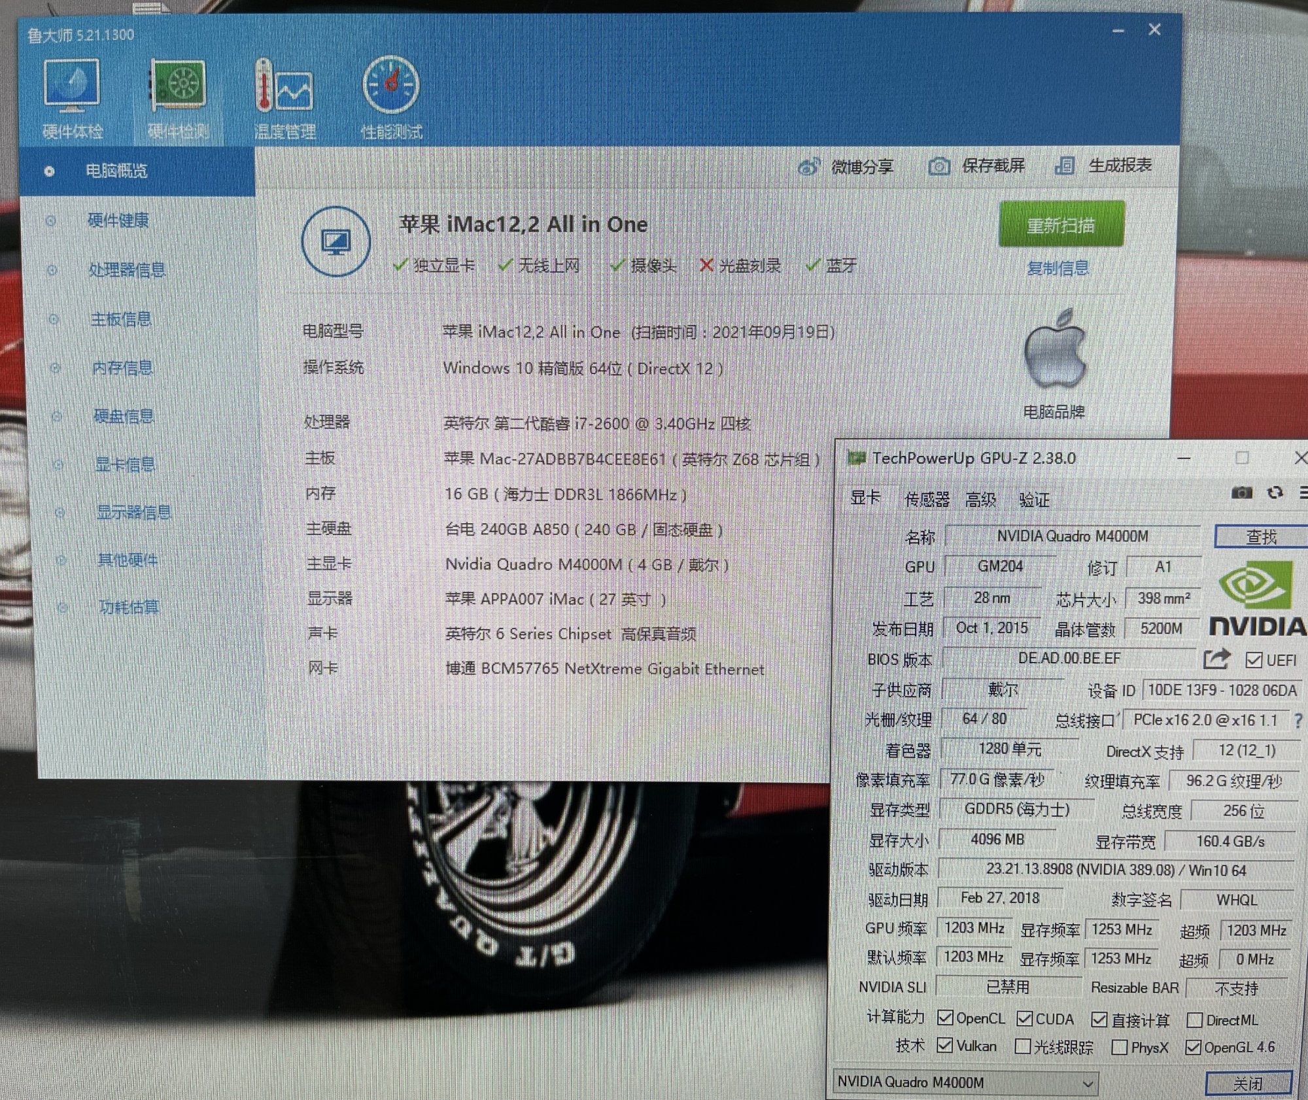Click the 微博分享 Weibo share icon
The image size is (1308, 1100).
[809, 167]
